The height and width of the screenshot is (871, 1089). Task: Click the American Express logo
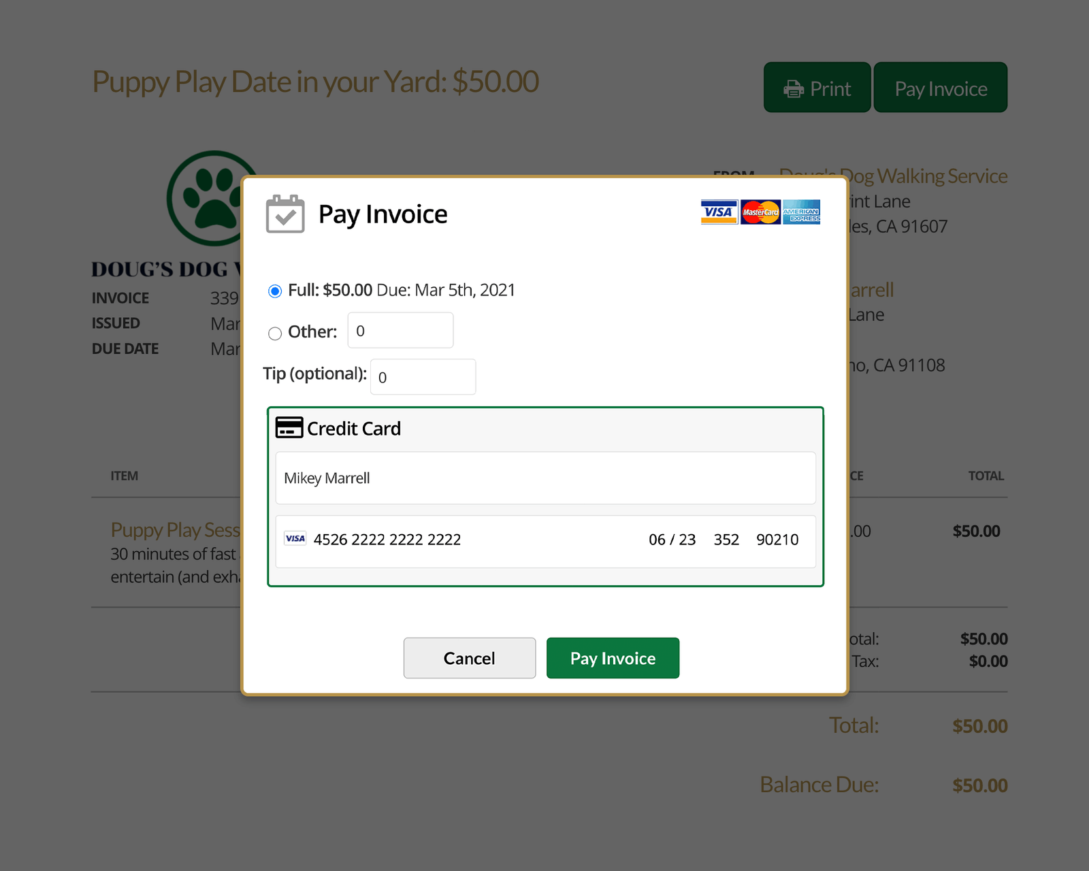point(801,212)
